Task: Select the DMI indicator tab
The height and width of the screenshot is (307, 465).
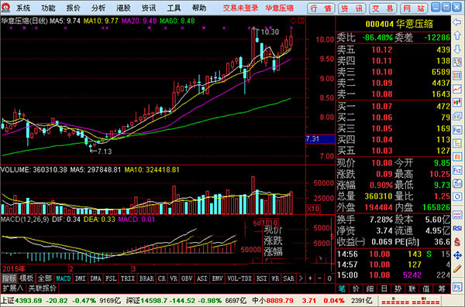Action: click(81, 278)
